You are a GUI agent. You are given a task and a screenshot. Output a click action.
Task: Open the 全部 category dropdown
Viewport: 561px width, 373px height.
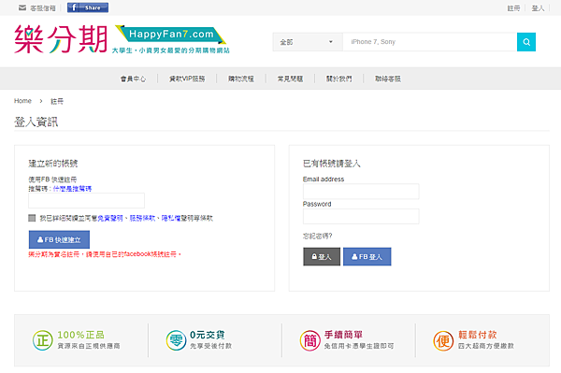(x=308, y=42)
